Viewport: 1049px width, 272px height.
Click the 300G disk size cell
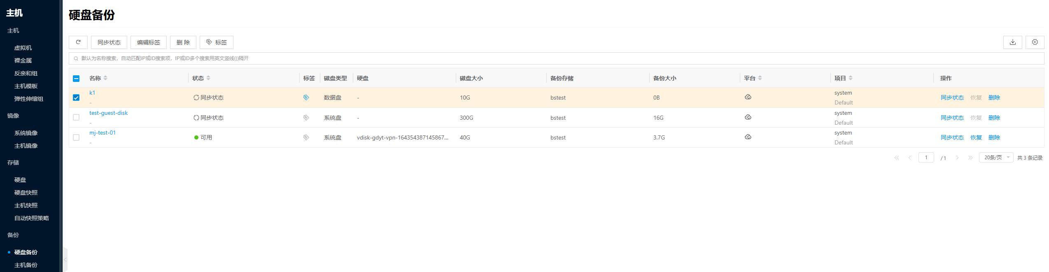466,118
